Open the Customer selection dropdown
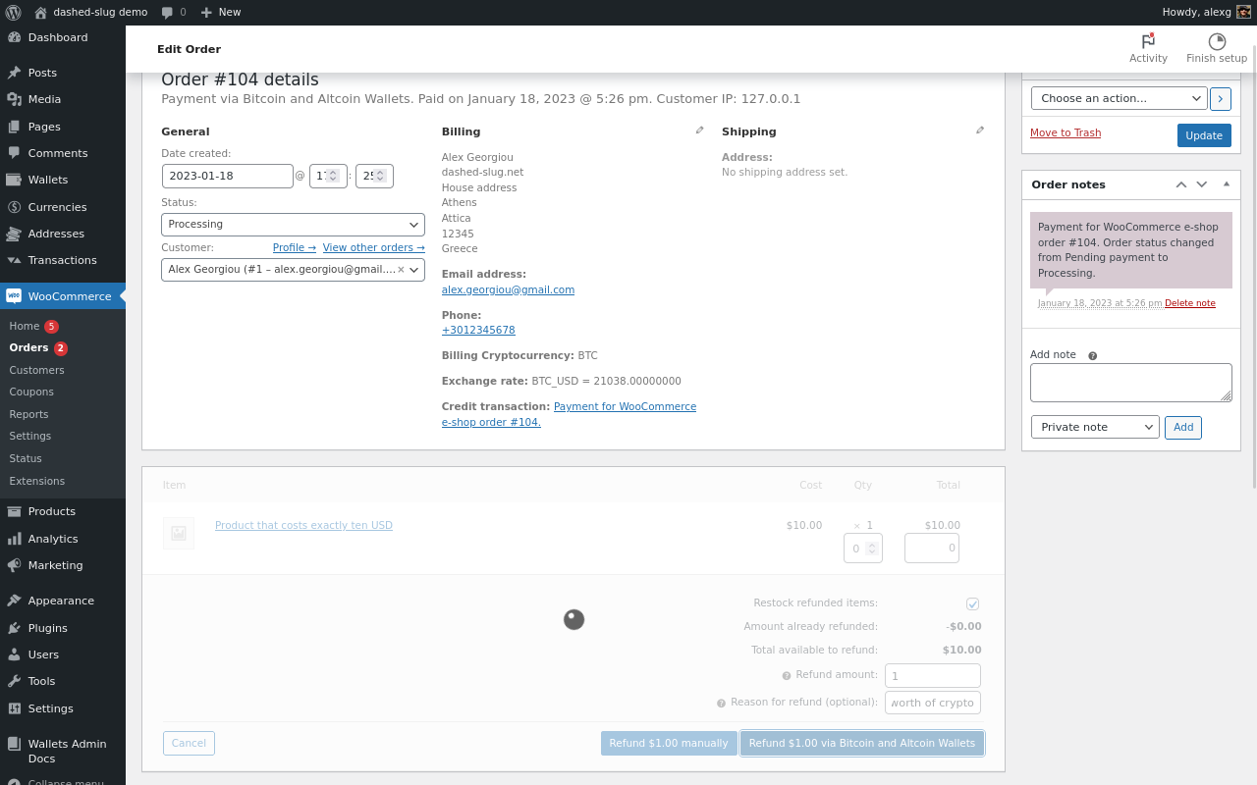This screenshot has height=785, width=1257. point(293,269)
